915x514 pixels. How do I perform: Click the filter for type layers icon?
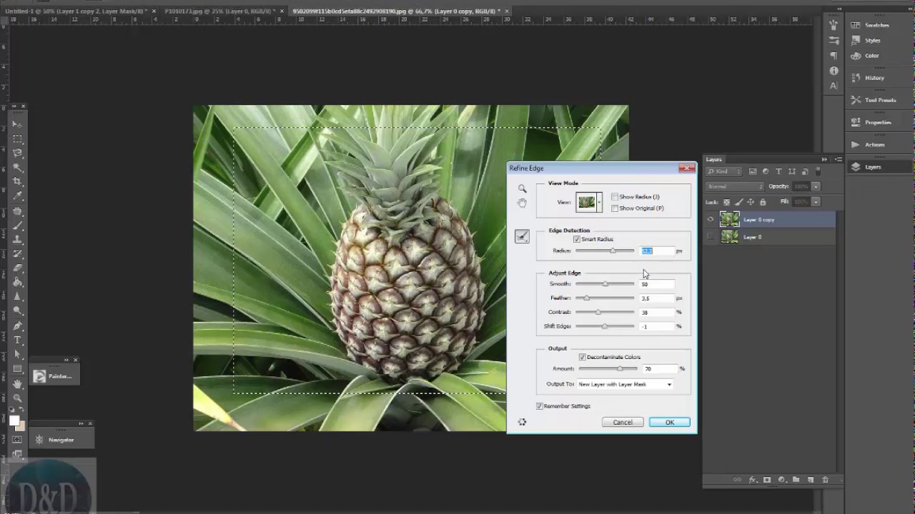click(x=778, y=171)
